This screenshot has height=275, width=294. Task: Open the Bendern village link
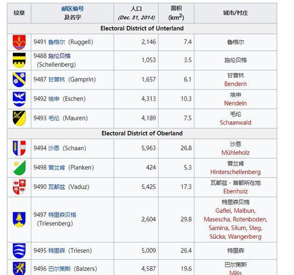pos(235,84)
